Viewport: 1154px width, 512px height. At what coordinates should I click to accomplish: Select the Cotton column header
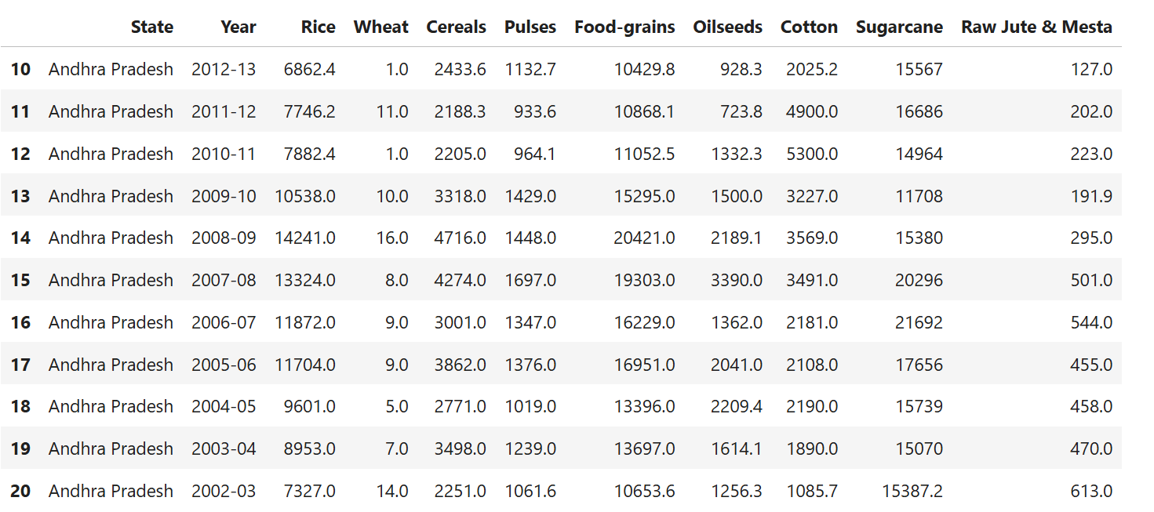point(809,27)
